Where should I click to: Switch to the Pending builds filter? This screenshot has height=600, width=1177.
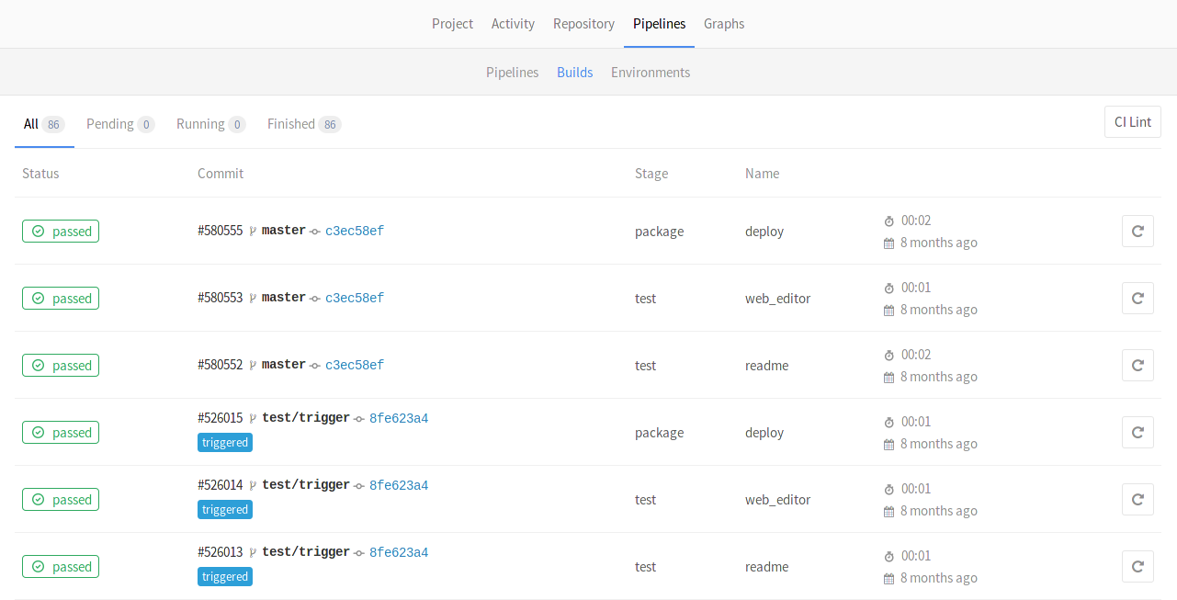point(108,123)
